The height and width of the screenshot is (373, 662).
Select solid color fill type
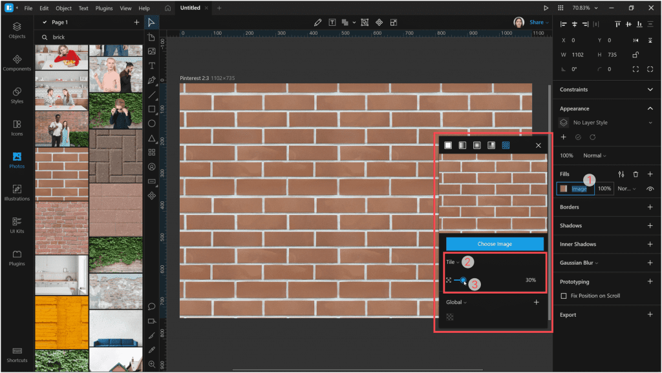pos(448,145)
